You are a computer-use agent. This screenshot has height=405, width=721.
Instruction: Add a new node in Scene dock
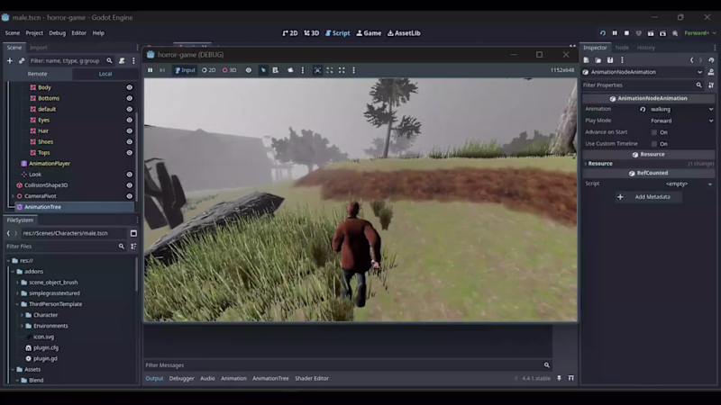pyautogui.click(x=10, y=60)
